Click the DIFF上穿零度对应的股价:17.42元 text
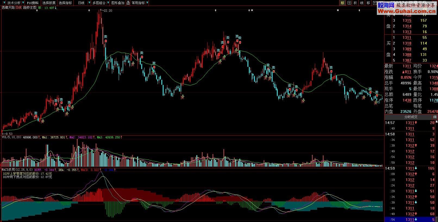Image resolution: width=438 pixels, height=222 pixels. [x=27, y=173]
